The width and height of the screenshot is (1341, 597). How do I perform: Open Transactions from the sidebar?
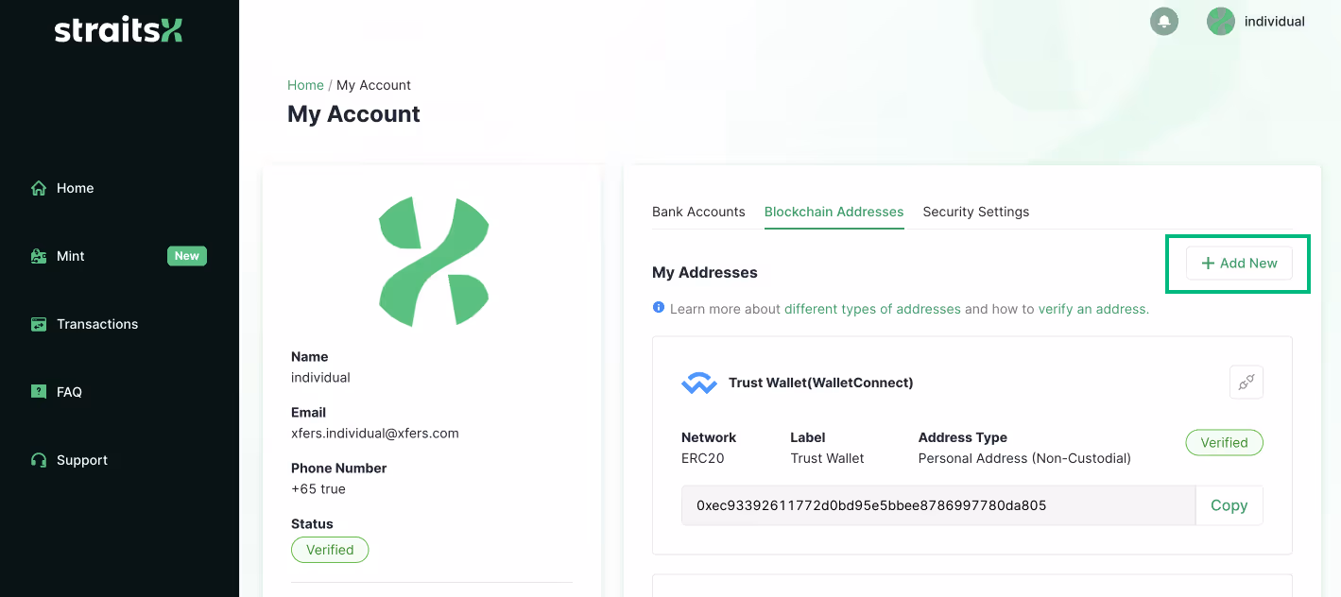pos(97,324)
